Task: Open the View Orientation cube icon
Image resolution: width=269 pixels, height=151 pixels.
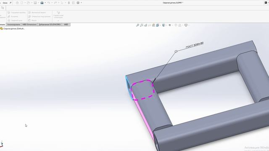Action: click(158, 25)
